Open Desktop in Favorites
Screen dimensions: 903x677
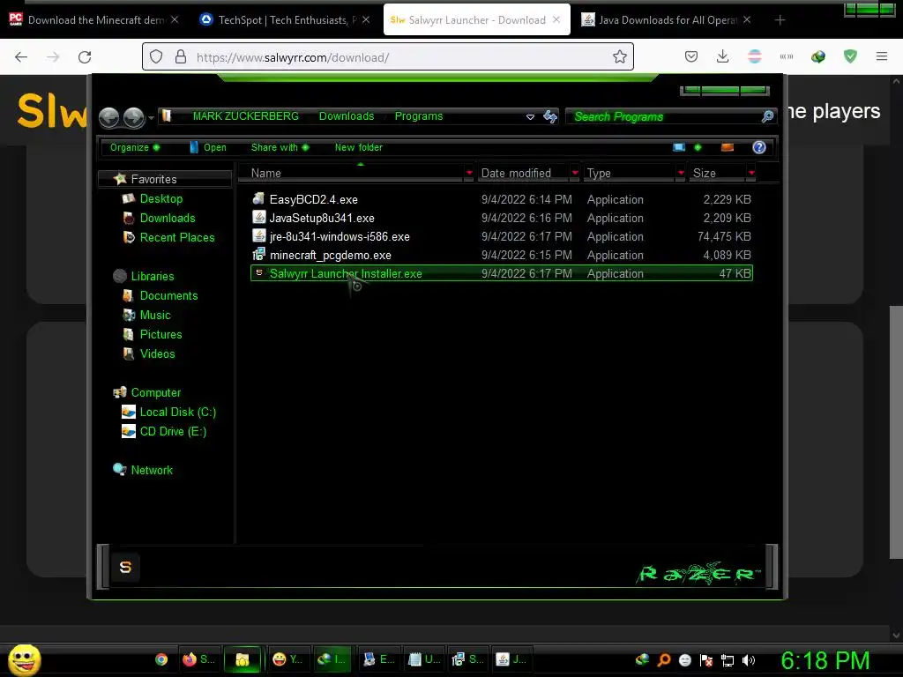coord(160,198)
